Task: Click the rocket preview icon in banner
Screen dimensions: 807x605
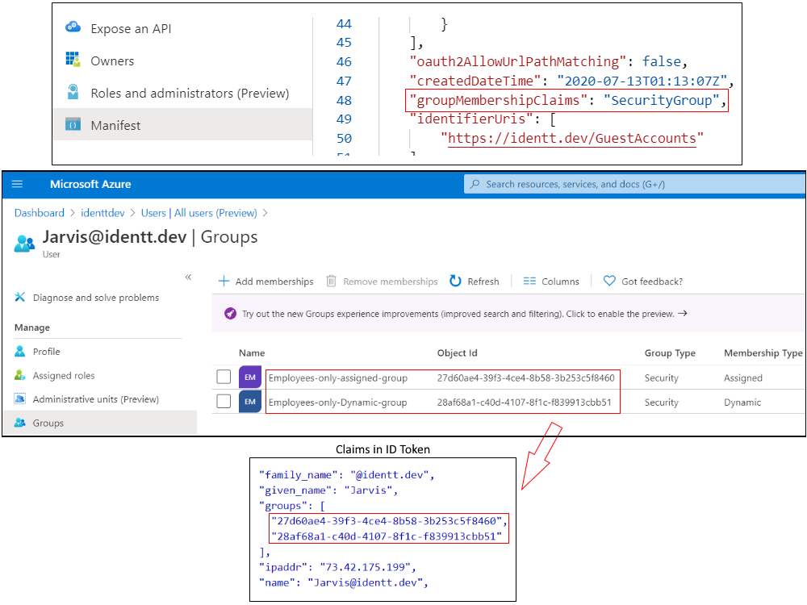Action: coord(231,313)
